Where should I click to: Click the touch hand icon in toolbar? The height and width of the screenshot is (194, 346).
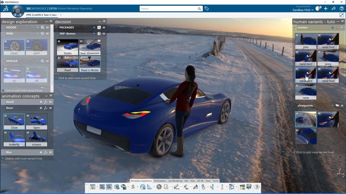(x=203, y=187)
